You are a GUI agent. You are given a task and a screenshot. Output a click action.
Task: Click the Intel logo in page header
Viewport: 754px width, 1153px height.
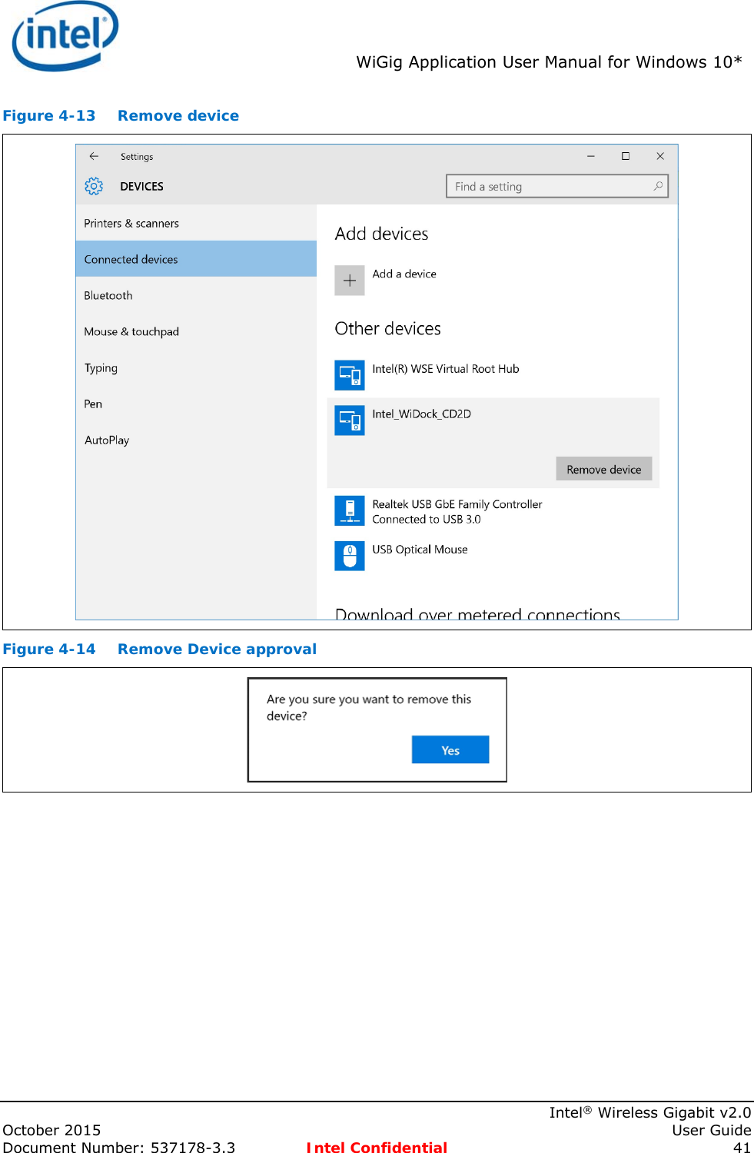(65, 36)
